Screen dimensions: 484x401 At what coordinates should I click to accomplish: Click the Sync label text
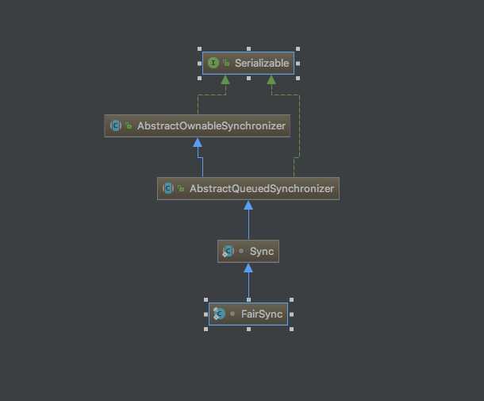(x=262, y=252)
